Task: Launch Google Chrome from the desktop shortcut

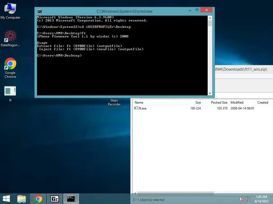Action: click(x=10, y=68)
